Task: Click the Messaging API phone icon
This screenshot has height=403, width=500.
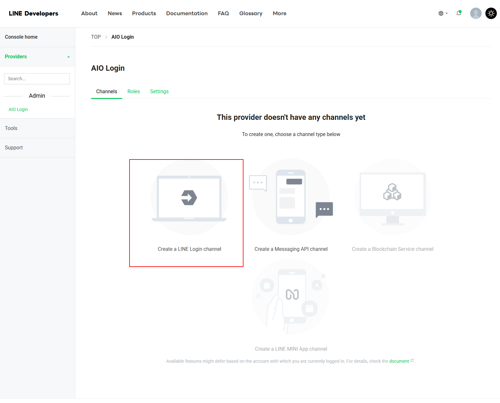Action: point(291,197)
